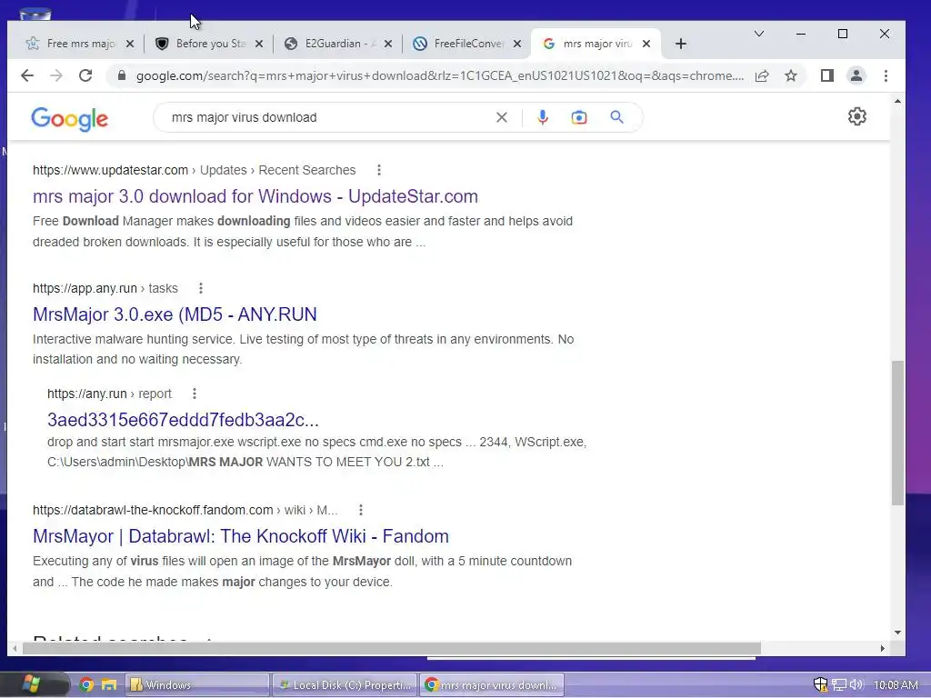Open MrsMayor Databrawl Fandom wiki link
Screen dimensions: 931x698
pos(240,536)
